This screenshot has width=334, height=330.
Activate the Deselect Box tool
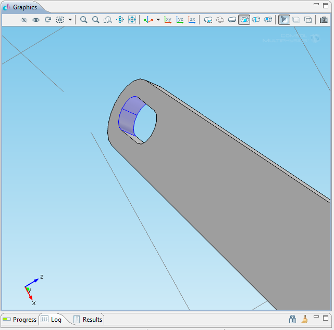tap(220, 20)
